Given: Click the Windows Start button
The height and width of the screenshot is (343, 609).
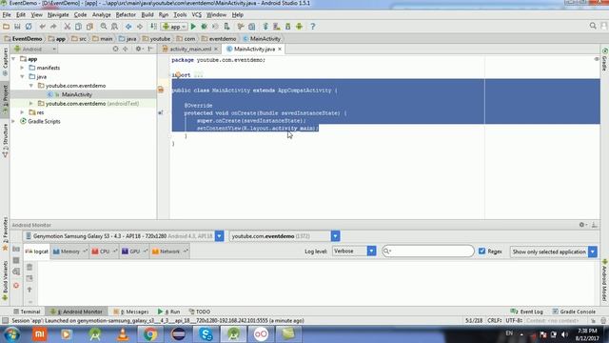Looking at the screenshot, I should click(x=11, y=334).
